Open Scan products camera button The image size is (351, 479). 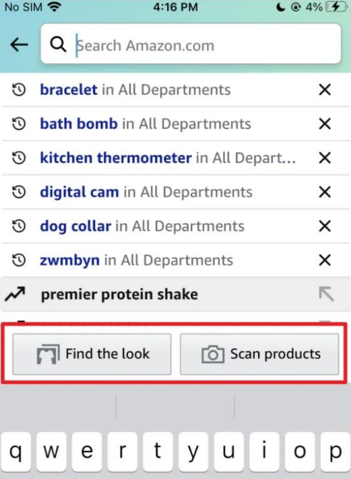[x=259, y=354]
